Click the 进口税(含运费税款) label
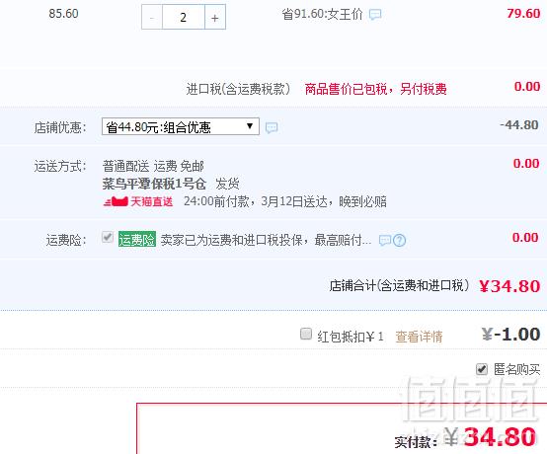Screen dimensions: 547x454 pyautogui.click(x=238, y=89)
